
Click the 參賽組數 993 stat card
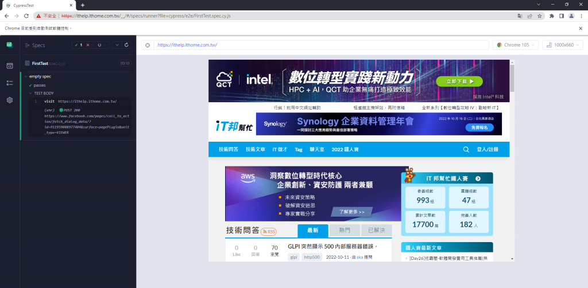[x=425, y=197]
